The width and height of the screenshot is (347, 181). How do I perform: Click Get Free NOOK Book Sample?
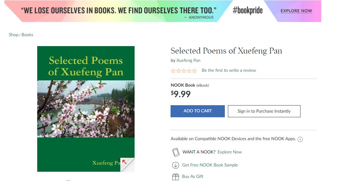coord(210,165)
